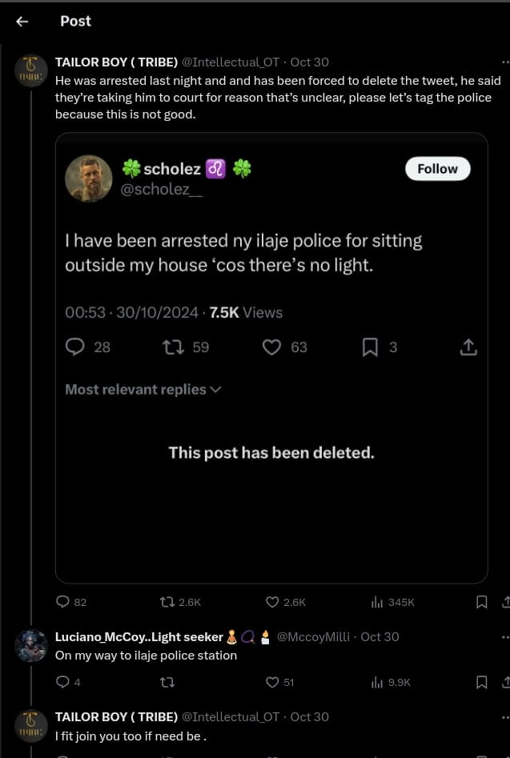
Task: Open Luciano_McCoy's avatar image
Action: click(31, 645)
